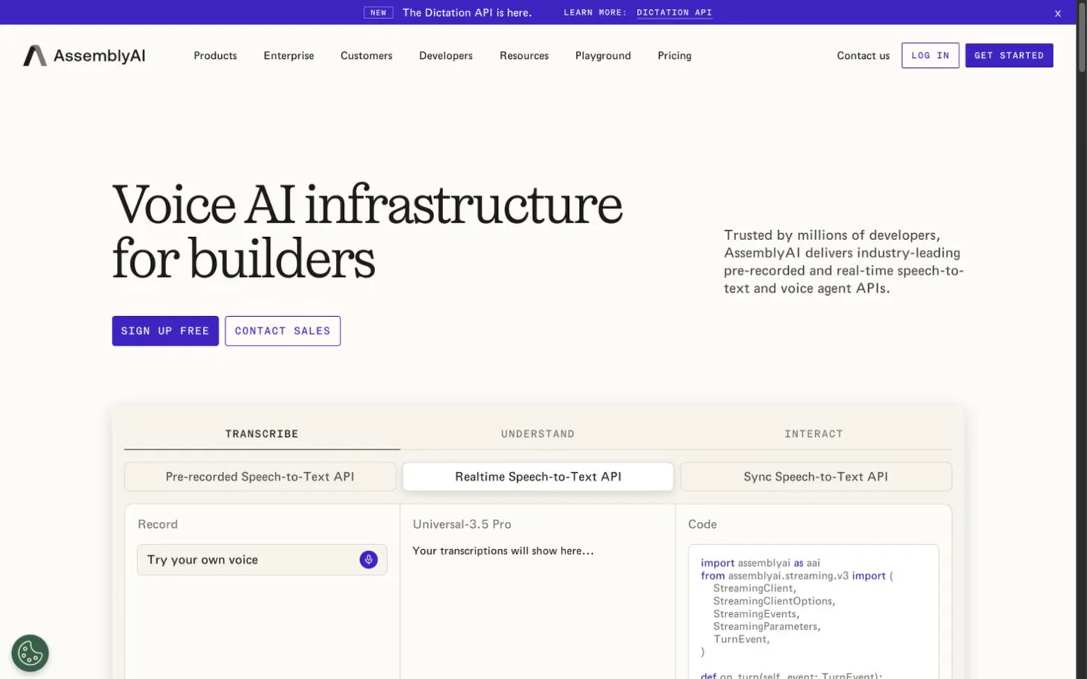Open the cookie preferences icon

tap(30, 653)
